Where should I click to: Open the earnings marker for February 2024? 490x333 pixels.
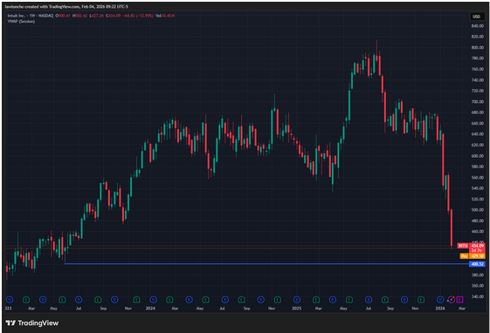[x=169, y=300]
